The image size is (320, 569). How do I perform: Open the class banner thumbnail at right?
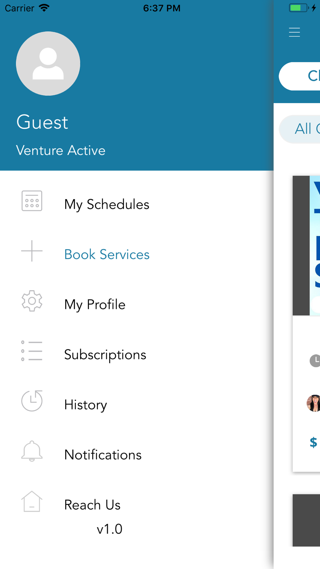(x=306, y=245)
